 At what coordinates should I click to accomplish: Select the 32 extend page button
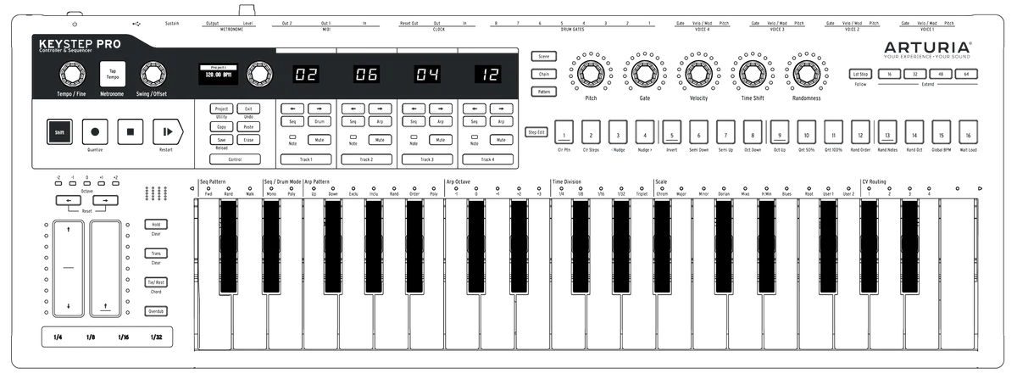pos(915,74)
